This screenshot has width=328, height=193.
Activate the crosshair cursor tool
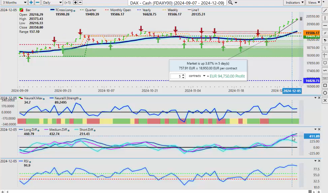click(325, 55)
